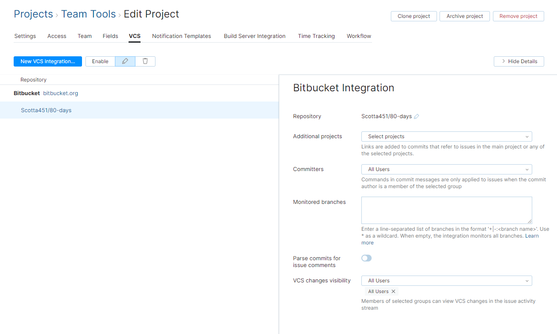Click the pencil icon to edit the integration
557x334 pixels.
[125, 61]
